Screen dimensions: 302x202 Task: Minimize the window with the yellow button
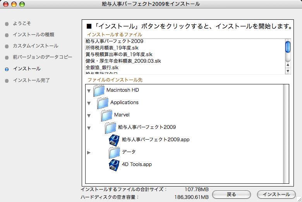coord(14,4)
